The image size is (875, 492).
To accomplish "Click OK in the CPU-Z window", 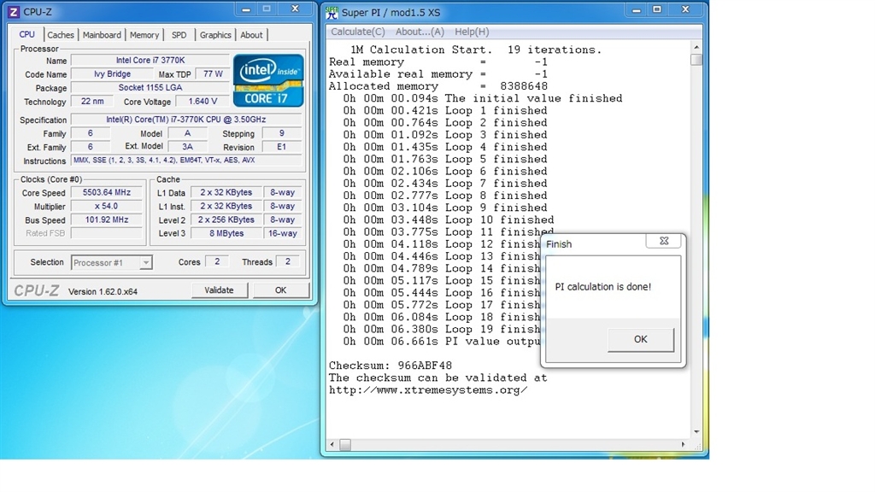I will pyautogui.click(x=280, y=290).
